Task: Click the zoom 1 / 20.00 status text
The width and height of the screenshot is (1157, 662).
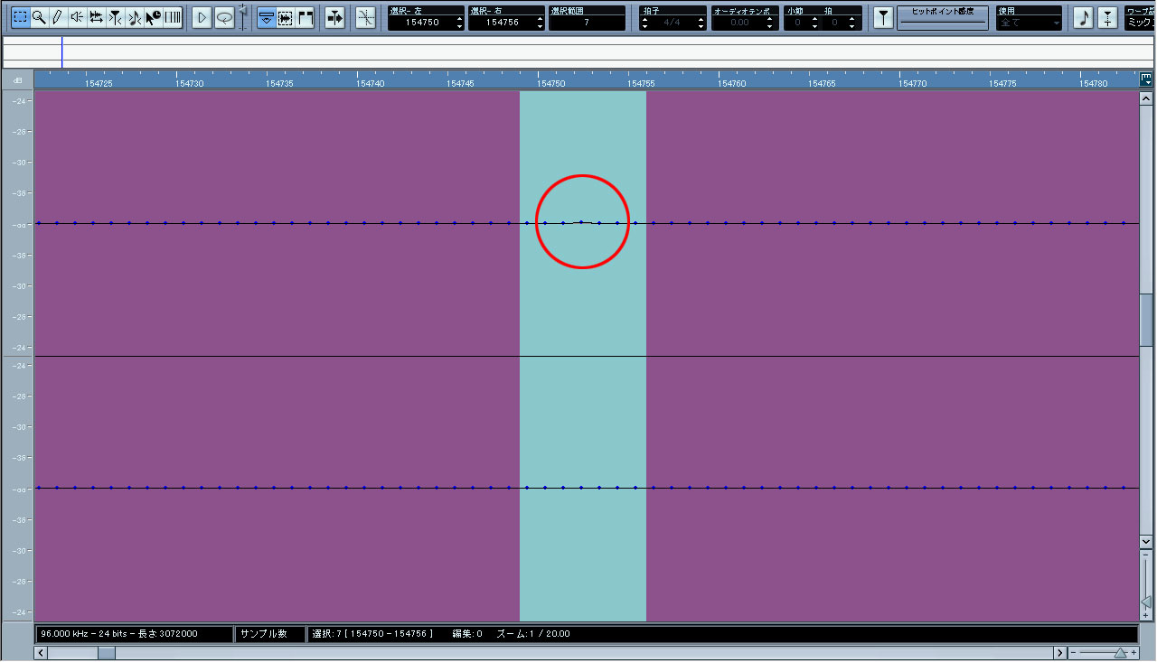Action: tap(533, 634)
